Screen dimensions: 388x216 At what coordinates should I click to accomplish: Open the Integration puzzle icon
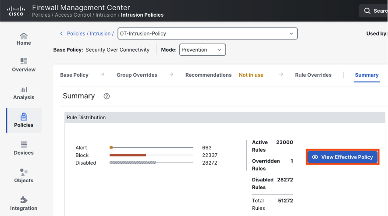click(x=24, y=200)
